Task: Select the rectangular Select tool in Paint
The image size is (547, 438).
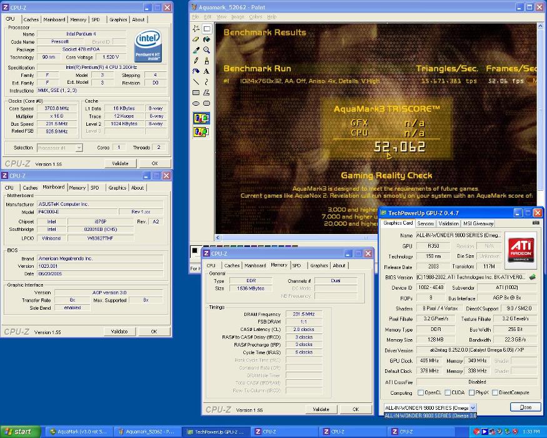Action: tap(207, 29)
